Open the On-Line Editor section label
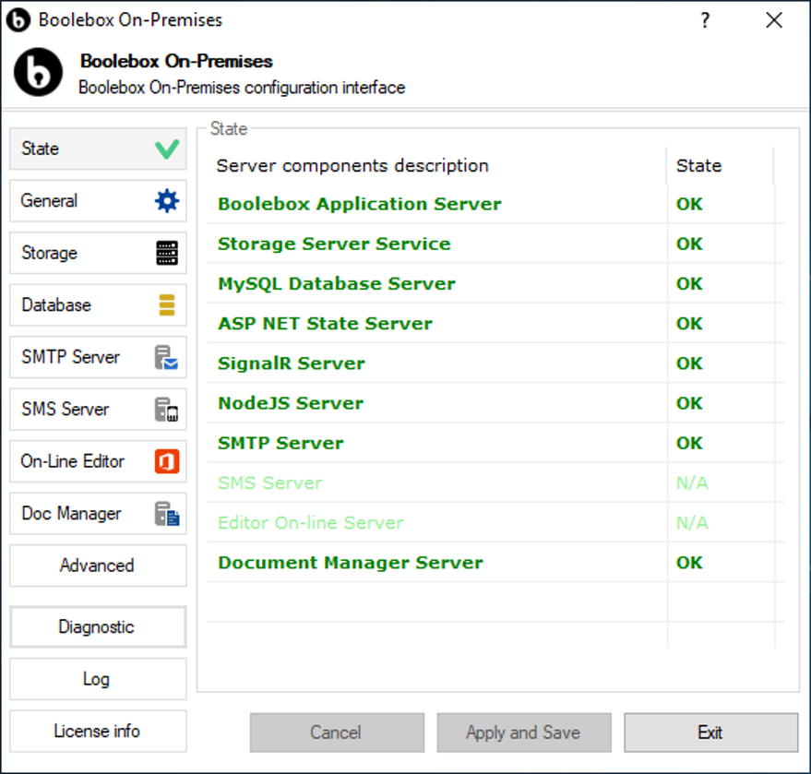Image resolution: width=811 pixels, height=774 pixels. [72, 461]
